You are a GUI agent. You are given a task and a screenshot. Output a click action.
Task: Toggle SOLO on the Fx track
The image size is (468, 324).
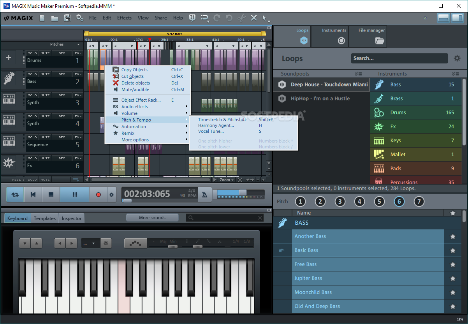coord(32,158)
